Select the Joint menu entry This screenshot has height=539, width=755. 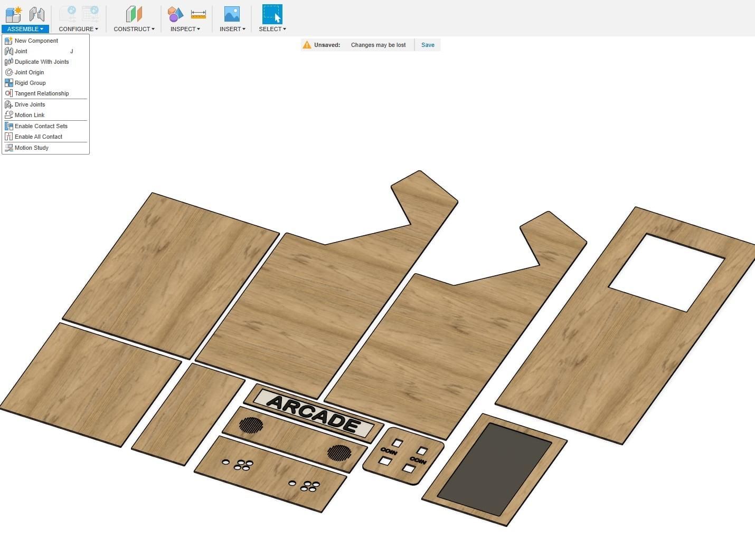coord(45,51)
